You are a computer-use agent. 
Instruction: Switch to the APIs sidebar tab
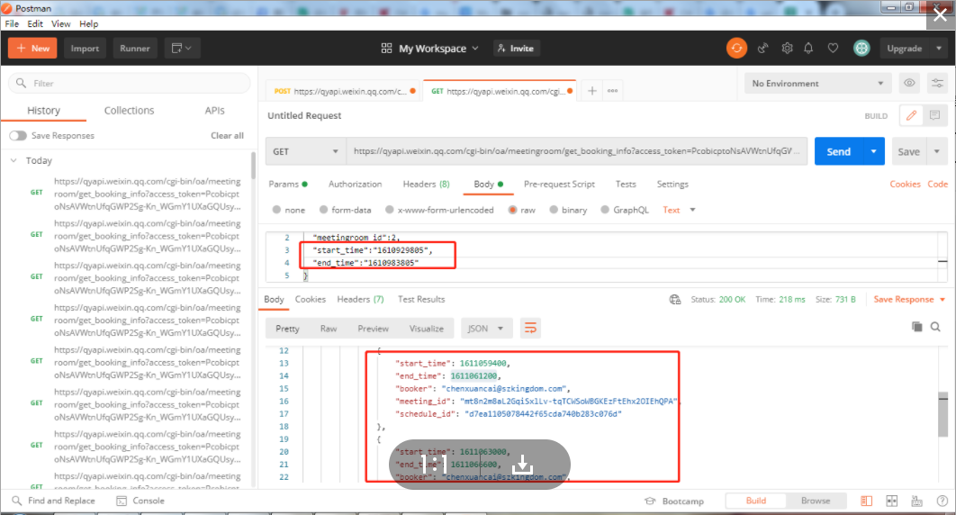[214, 111]
